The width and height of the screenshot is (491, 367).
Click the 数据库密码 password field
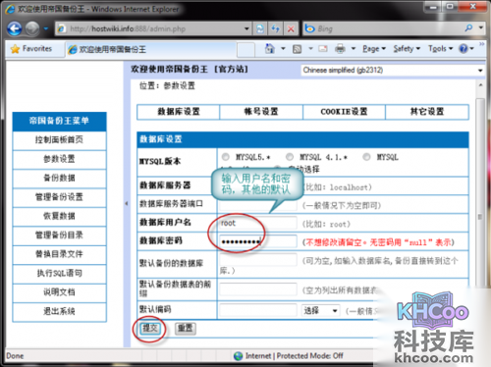pyautogui.click(x=258, y=241)
